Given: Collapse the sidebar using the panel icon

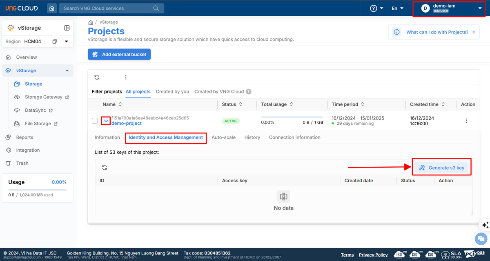Looking at the screenshot, I should click(67, 28).
